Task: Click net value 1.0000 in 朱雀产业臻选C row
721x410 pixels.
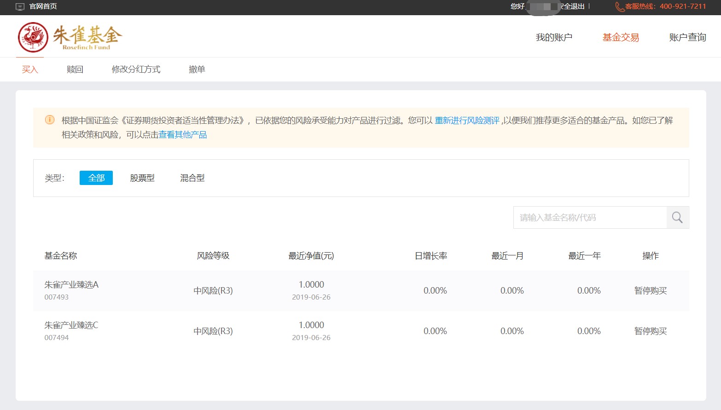Action: click(x=311, y=325)
